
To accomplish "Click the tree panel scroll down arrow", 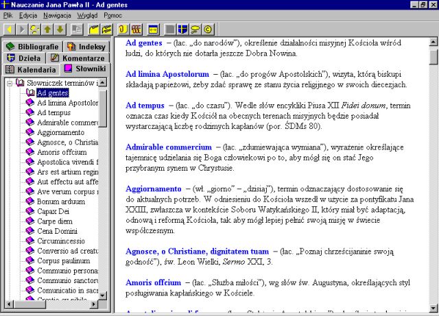I will [x=102, y=295].
